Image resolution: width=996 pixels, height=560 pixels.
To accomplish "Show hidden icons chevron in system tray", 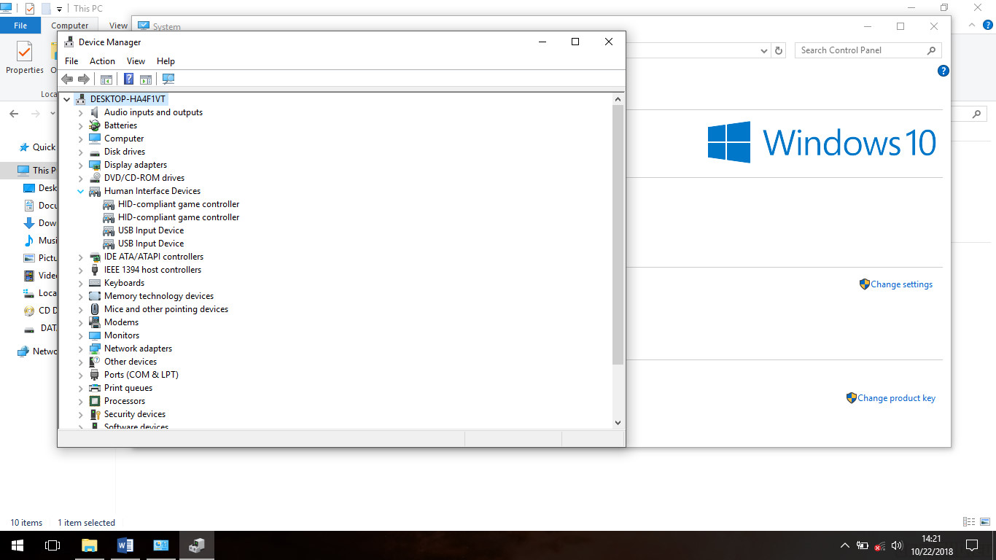I will 844,545.
